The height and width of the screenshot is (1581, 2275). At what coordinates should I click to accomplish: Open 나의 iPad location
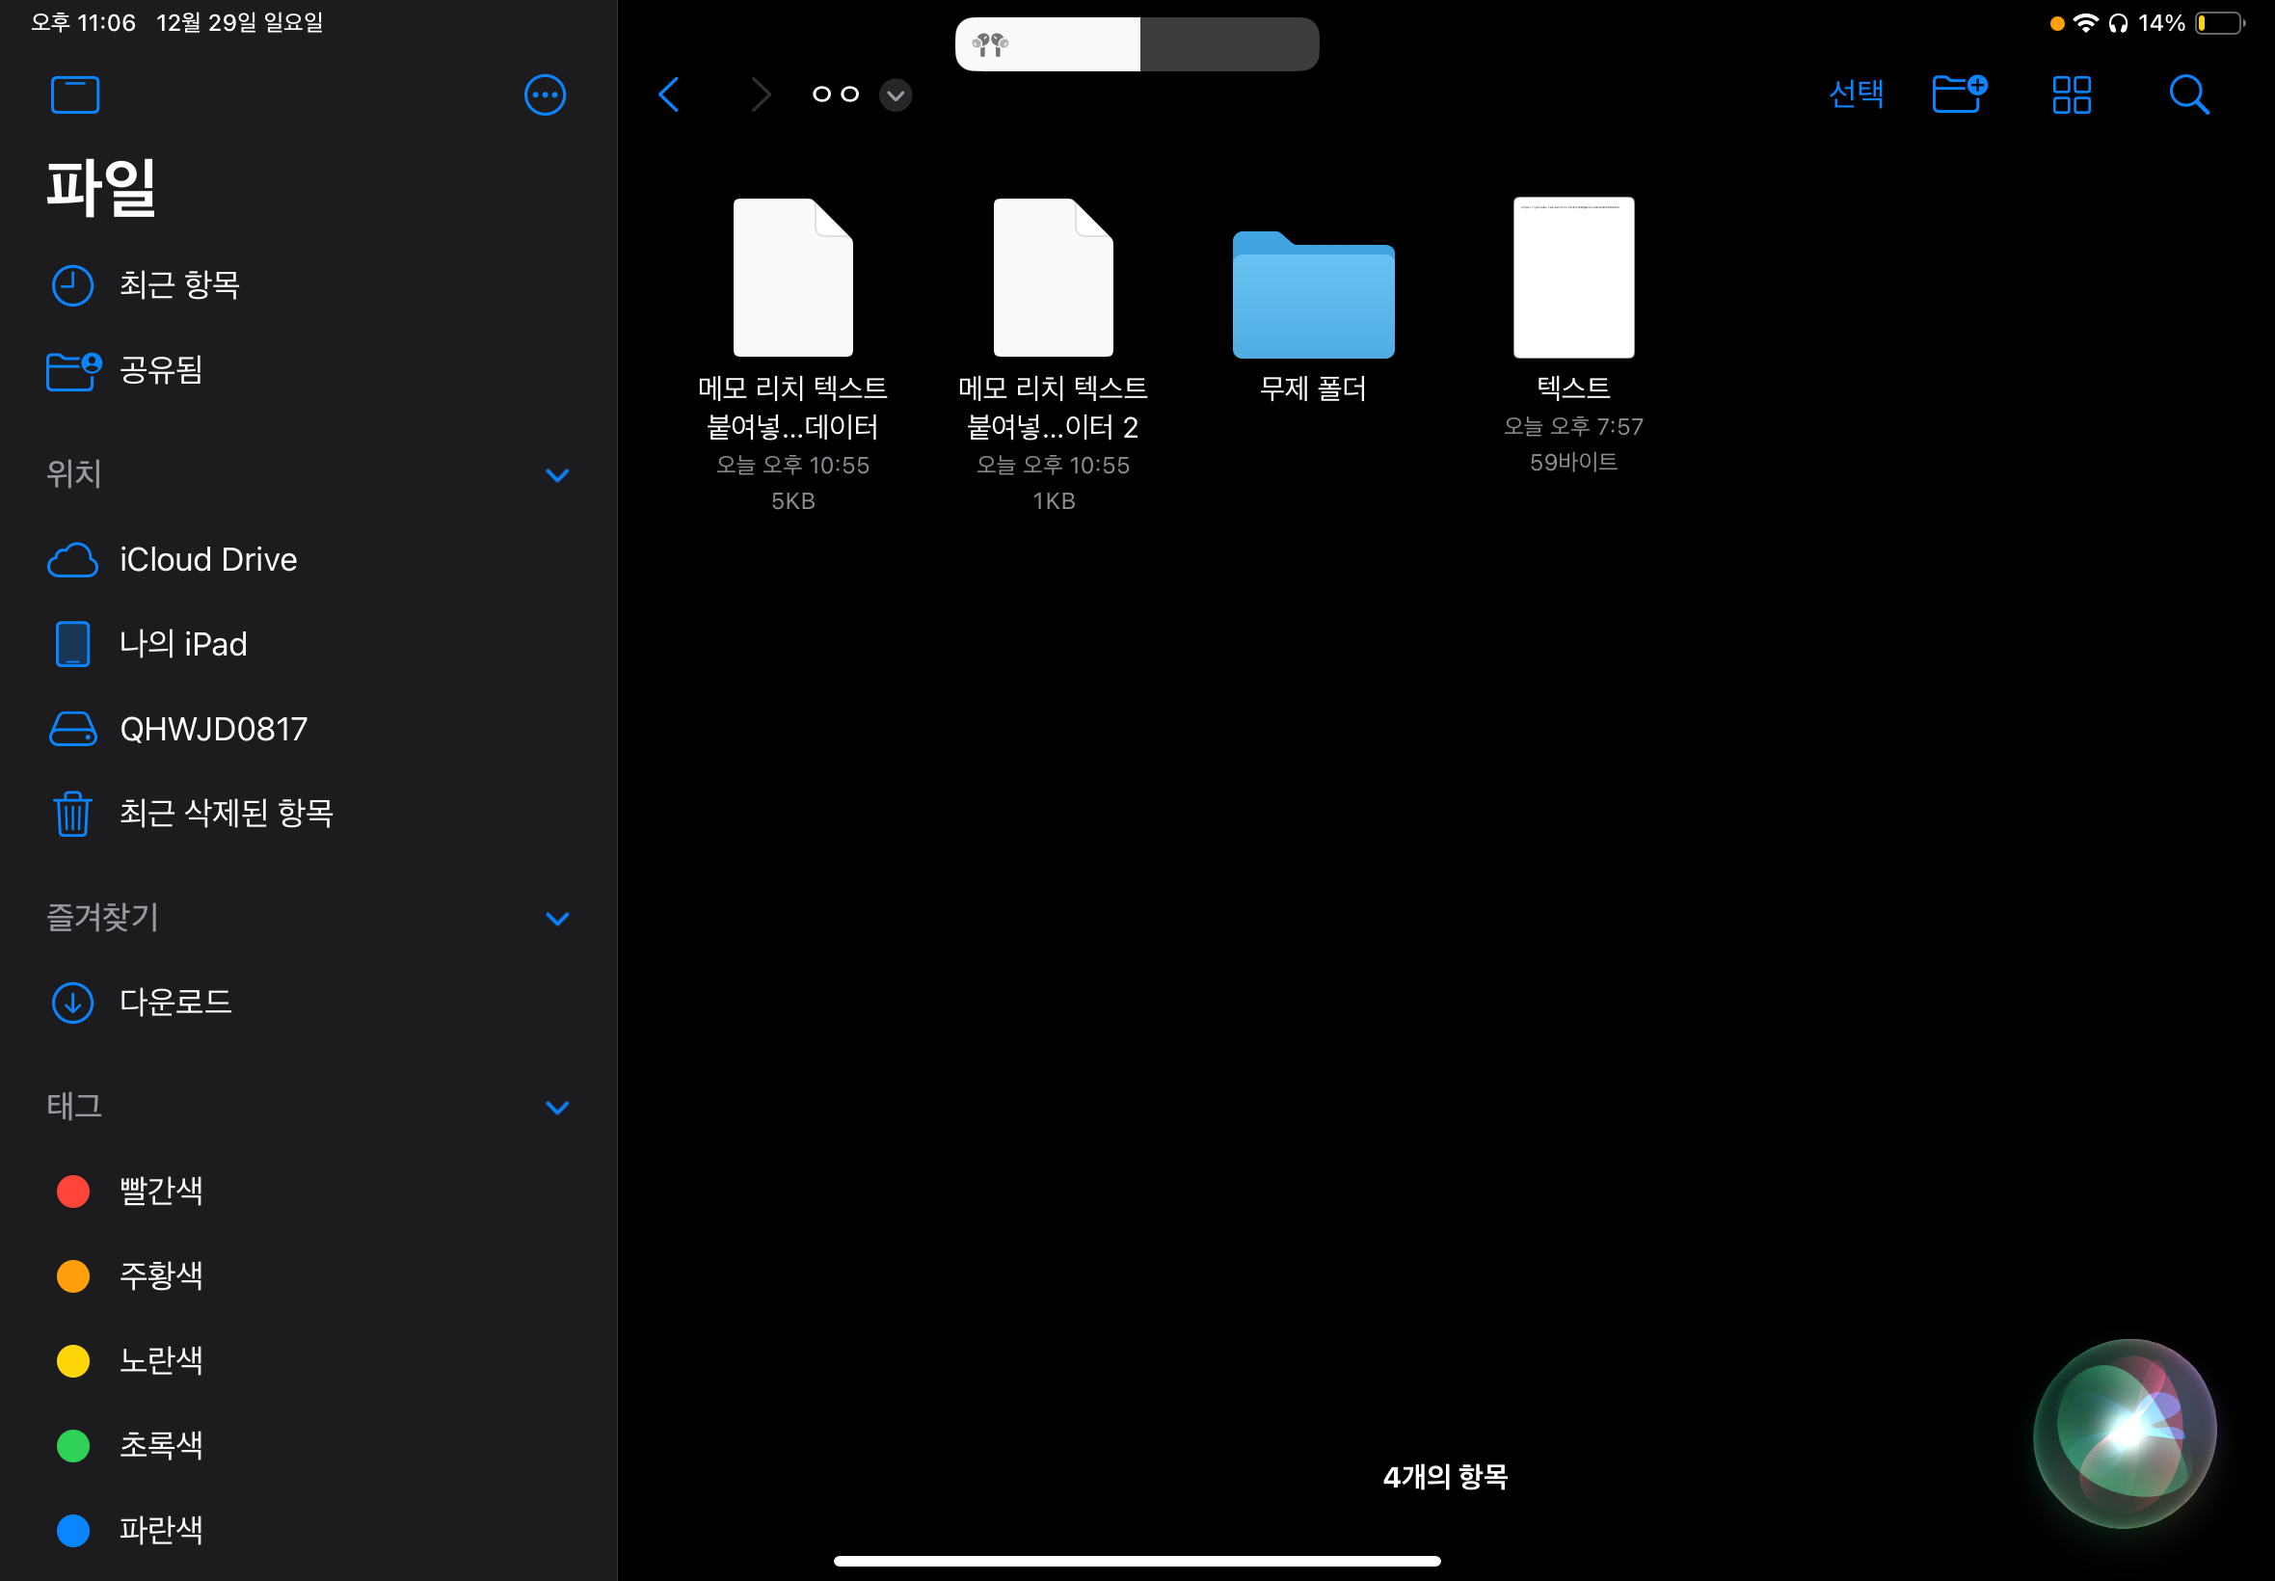coord(182,645)
